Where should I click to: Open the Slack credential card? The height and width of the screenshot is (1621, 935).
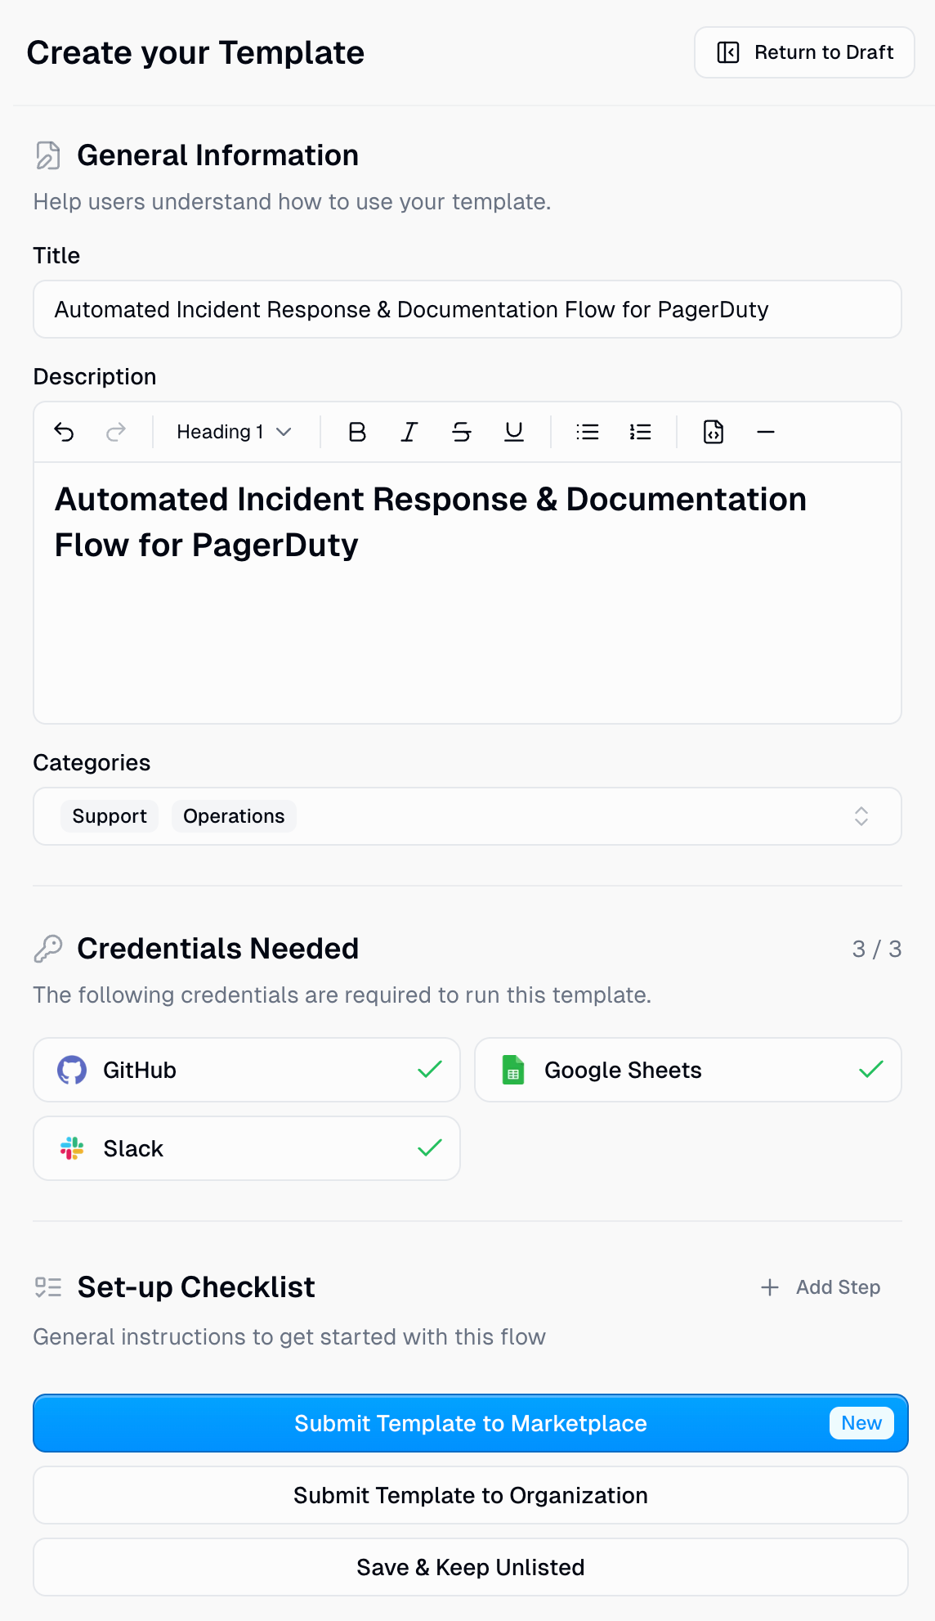(247, 1148)
